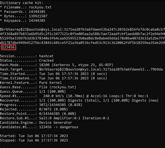Click the Keyspace value line
This screenshot has height=148, width=165.
tap(23, 21)
